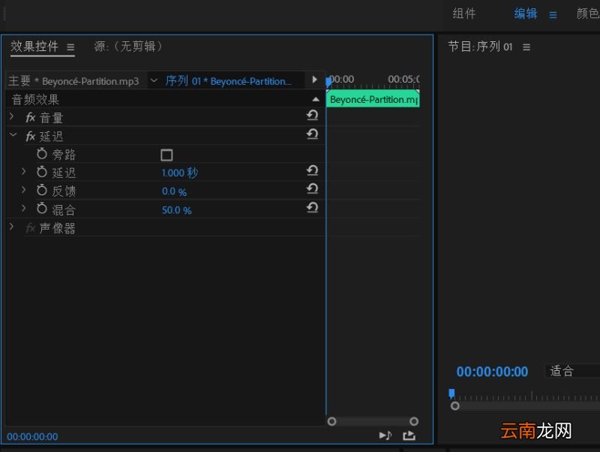Click the program monitor playhead marker
Screen dimensions: 600x452
click(451, 393)
